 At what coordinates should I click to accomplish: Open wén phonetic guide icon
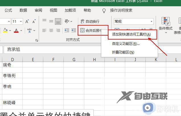click(29, 30)
